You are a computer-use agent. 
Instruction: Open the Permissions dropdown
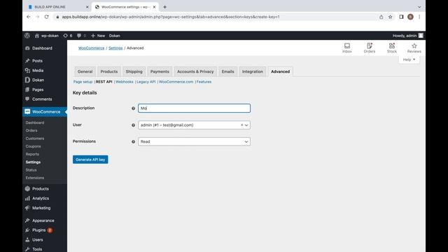[194, 141]
